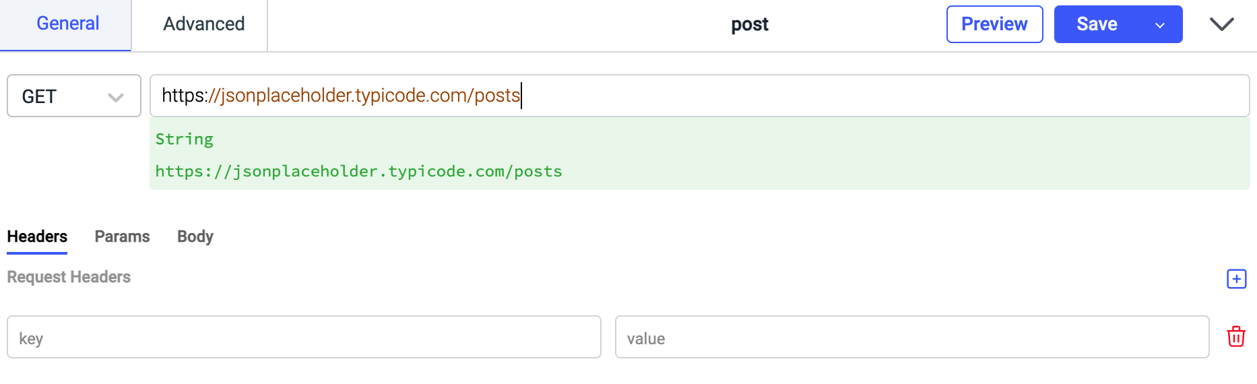The image size is (1257, 384).
Task: Focus the header key field
Action: click(x=304, y=338)
